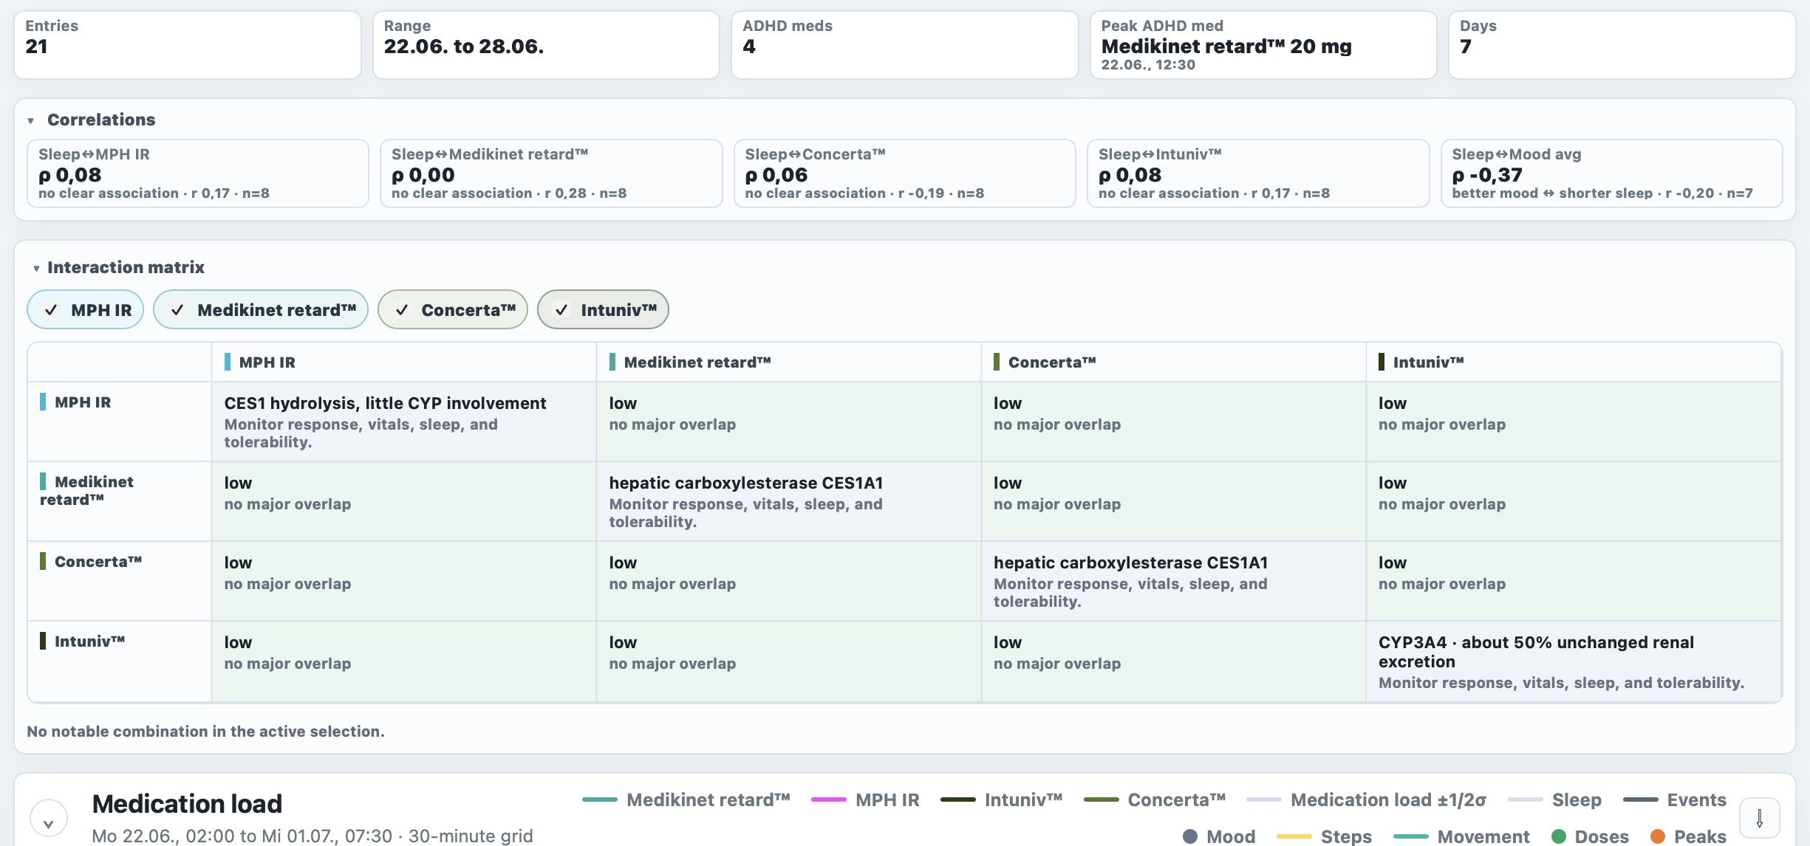Click the ADHD meds 4 summary card

[x=905, y=45]
